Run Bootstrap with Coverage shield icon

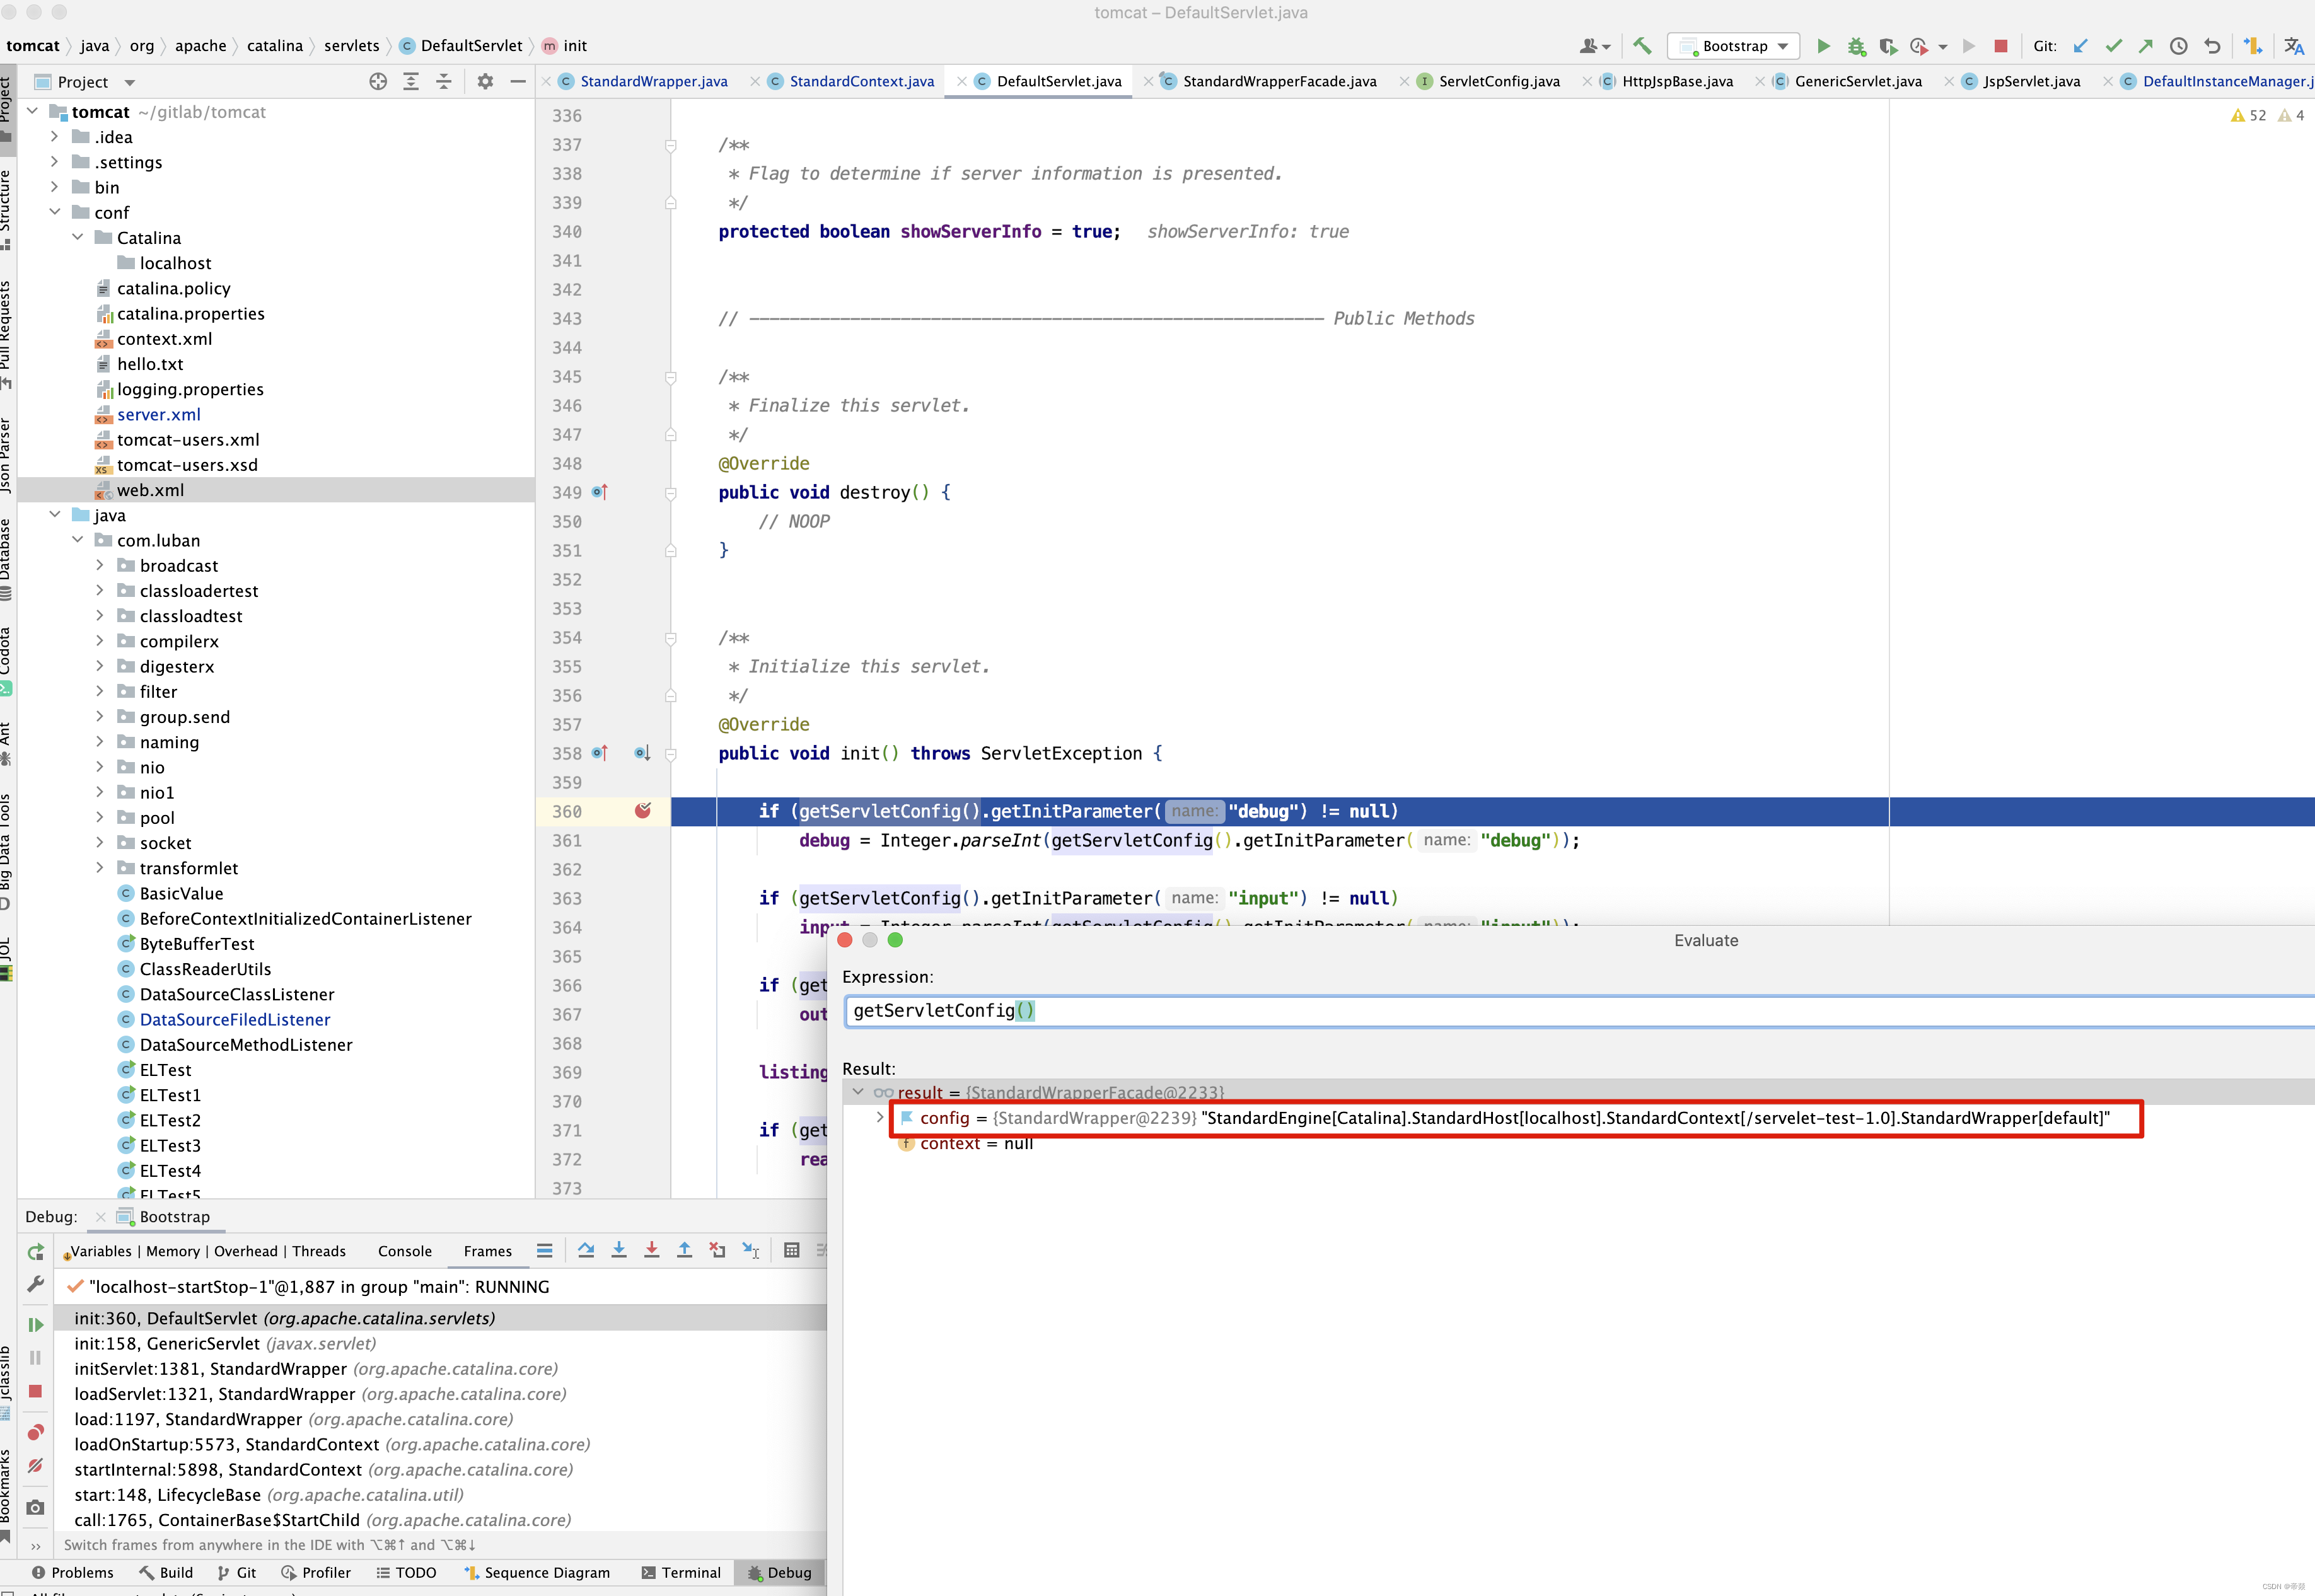click(x=1888, y=46)
